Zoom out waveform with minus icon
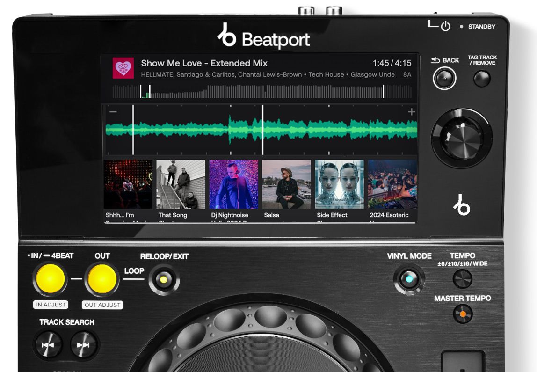 pyautogui.click(x=113, y=112)
